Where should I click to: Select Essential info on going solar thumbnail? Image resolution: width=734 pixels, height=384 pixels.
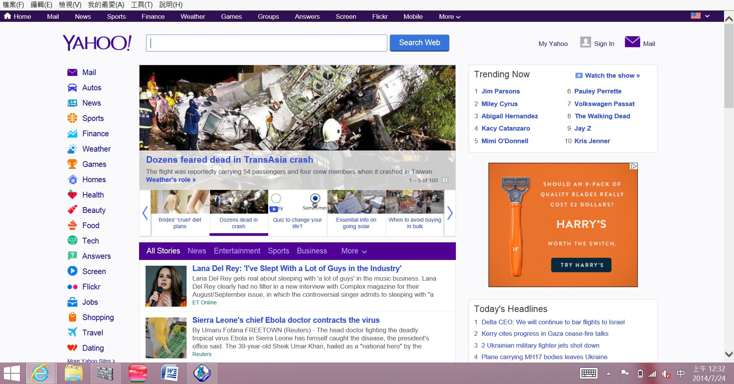(356, 202)
